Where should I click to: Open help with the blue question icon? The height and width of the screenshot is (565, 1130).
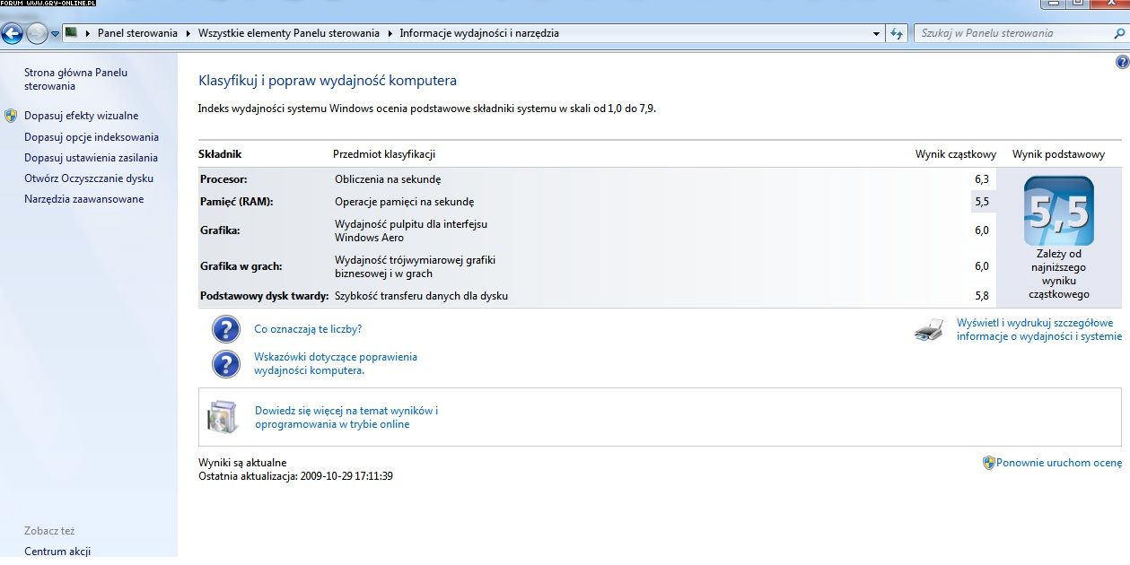1122,63
